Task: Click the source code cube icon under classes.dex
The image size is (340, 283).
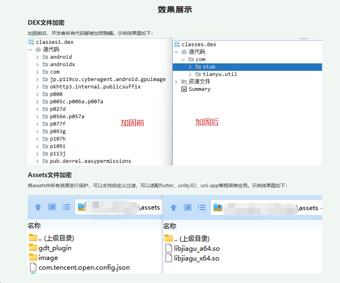Action: [x=184, y=52]
